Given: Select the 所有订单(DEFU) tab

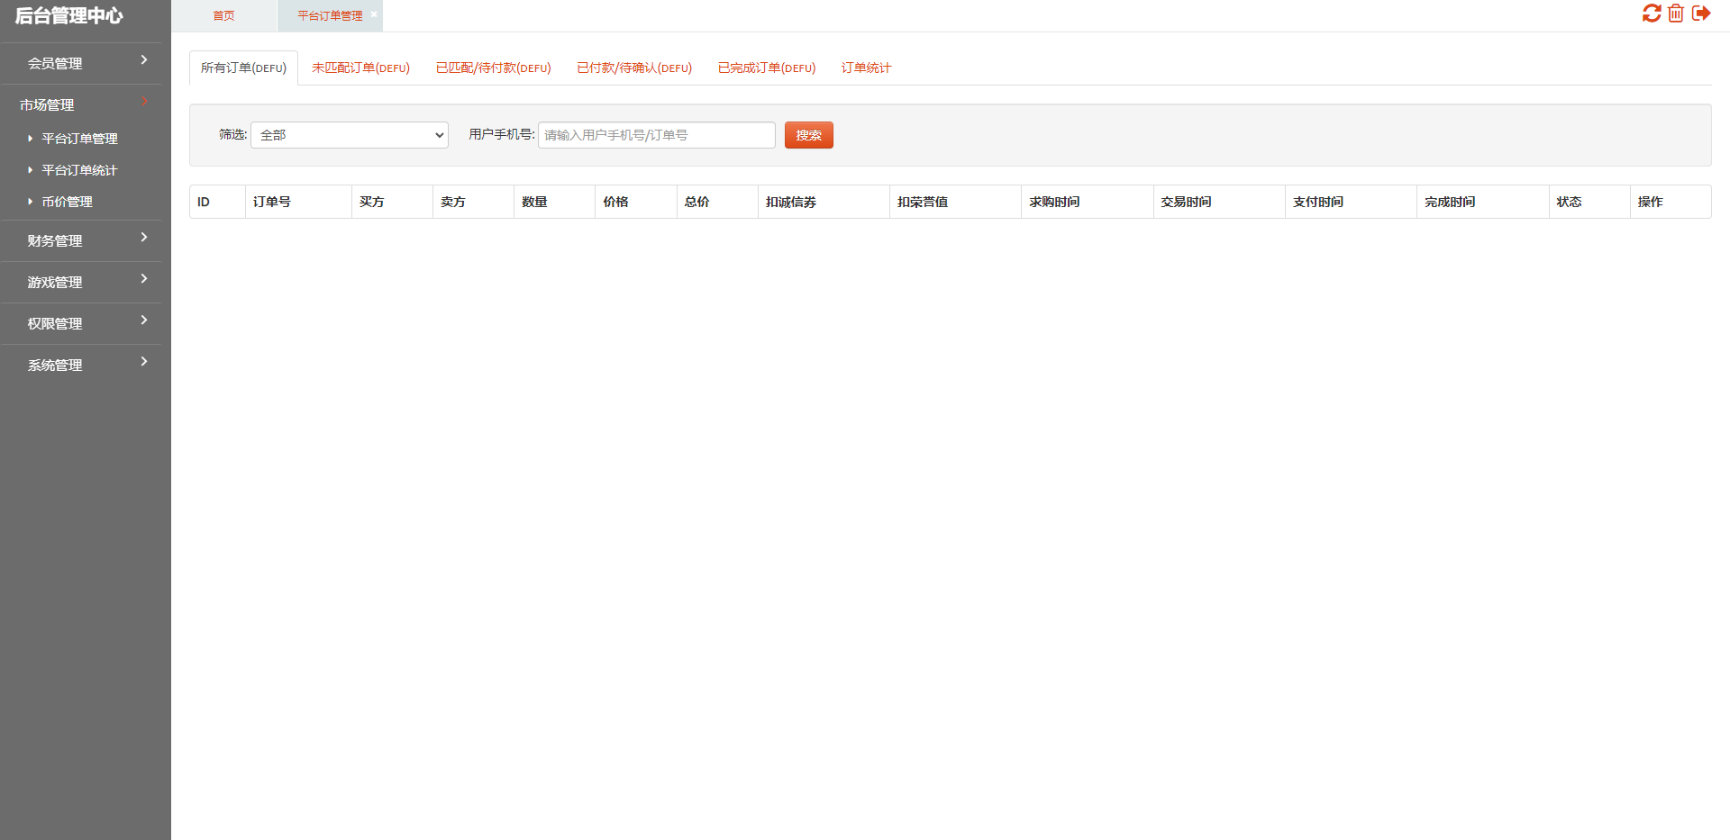Looking at the screenshot, I should [243, 68].
